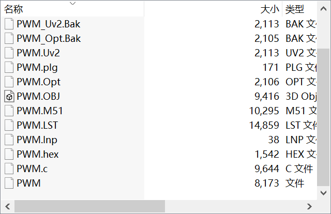This screenshot has width=331, height=214.
Task: Select the PWM.Opt file name
Action: (x=38, y=82)
